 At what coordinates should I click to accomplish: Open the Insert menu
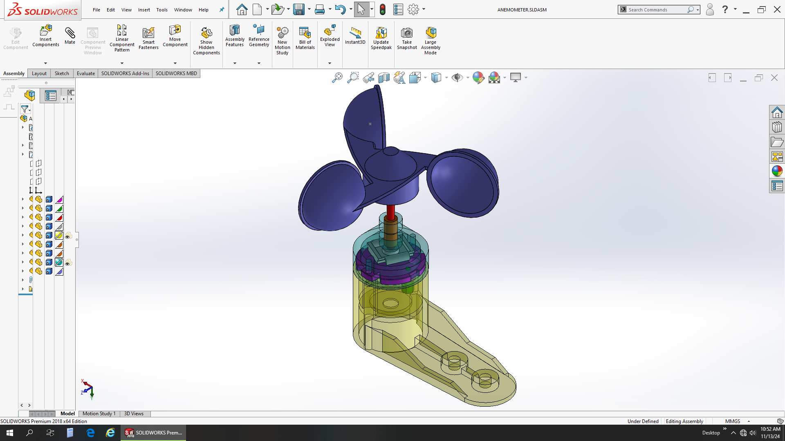point(144,10)
